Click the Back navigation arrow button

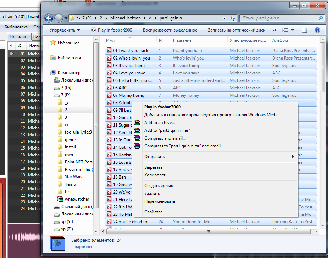point(49,18)
